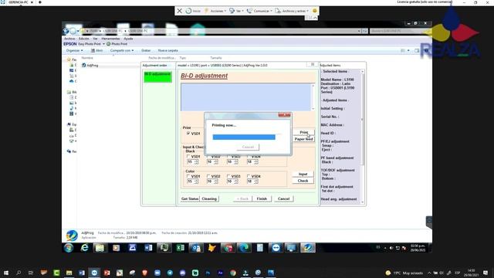Open Chrome on the remote taskbar
This screenshot has height=278, width=494.
click(x=228, y=248)
